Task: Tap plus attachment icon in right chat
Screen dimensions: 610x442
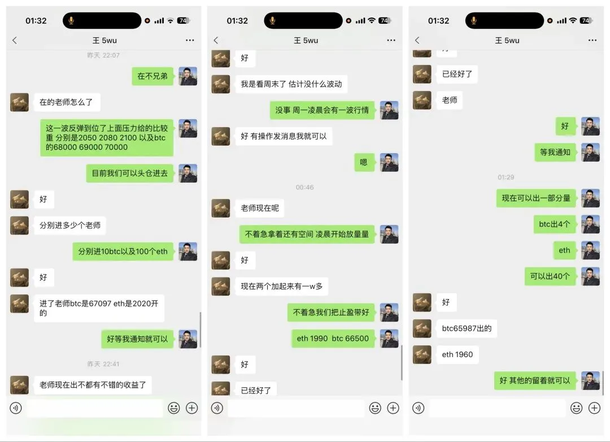Action: [x=594, y=408]
